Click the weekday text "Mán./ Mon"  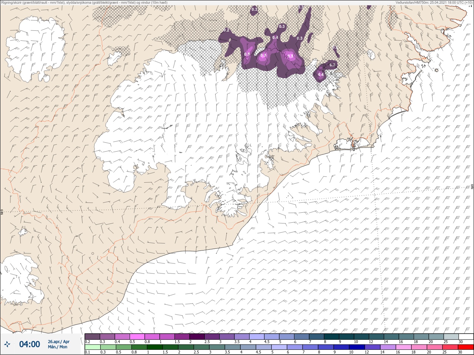(58, 347)
